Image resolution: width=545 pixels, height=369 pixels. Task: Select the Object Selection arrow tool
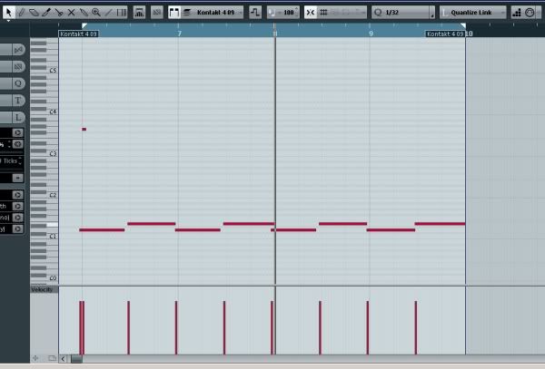tap(9, 13)
